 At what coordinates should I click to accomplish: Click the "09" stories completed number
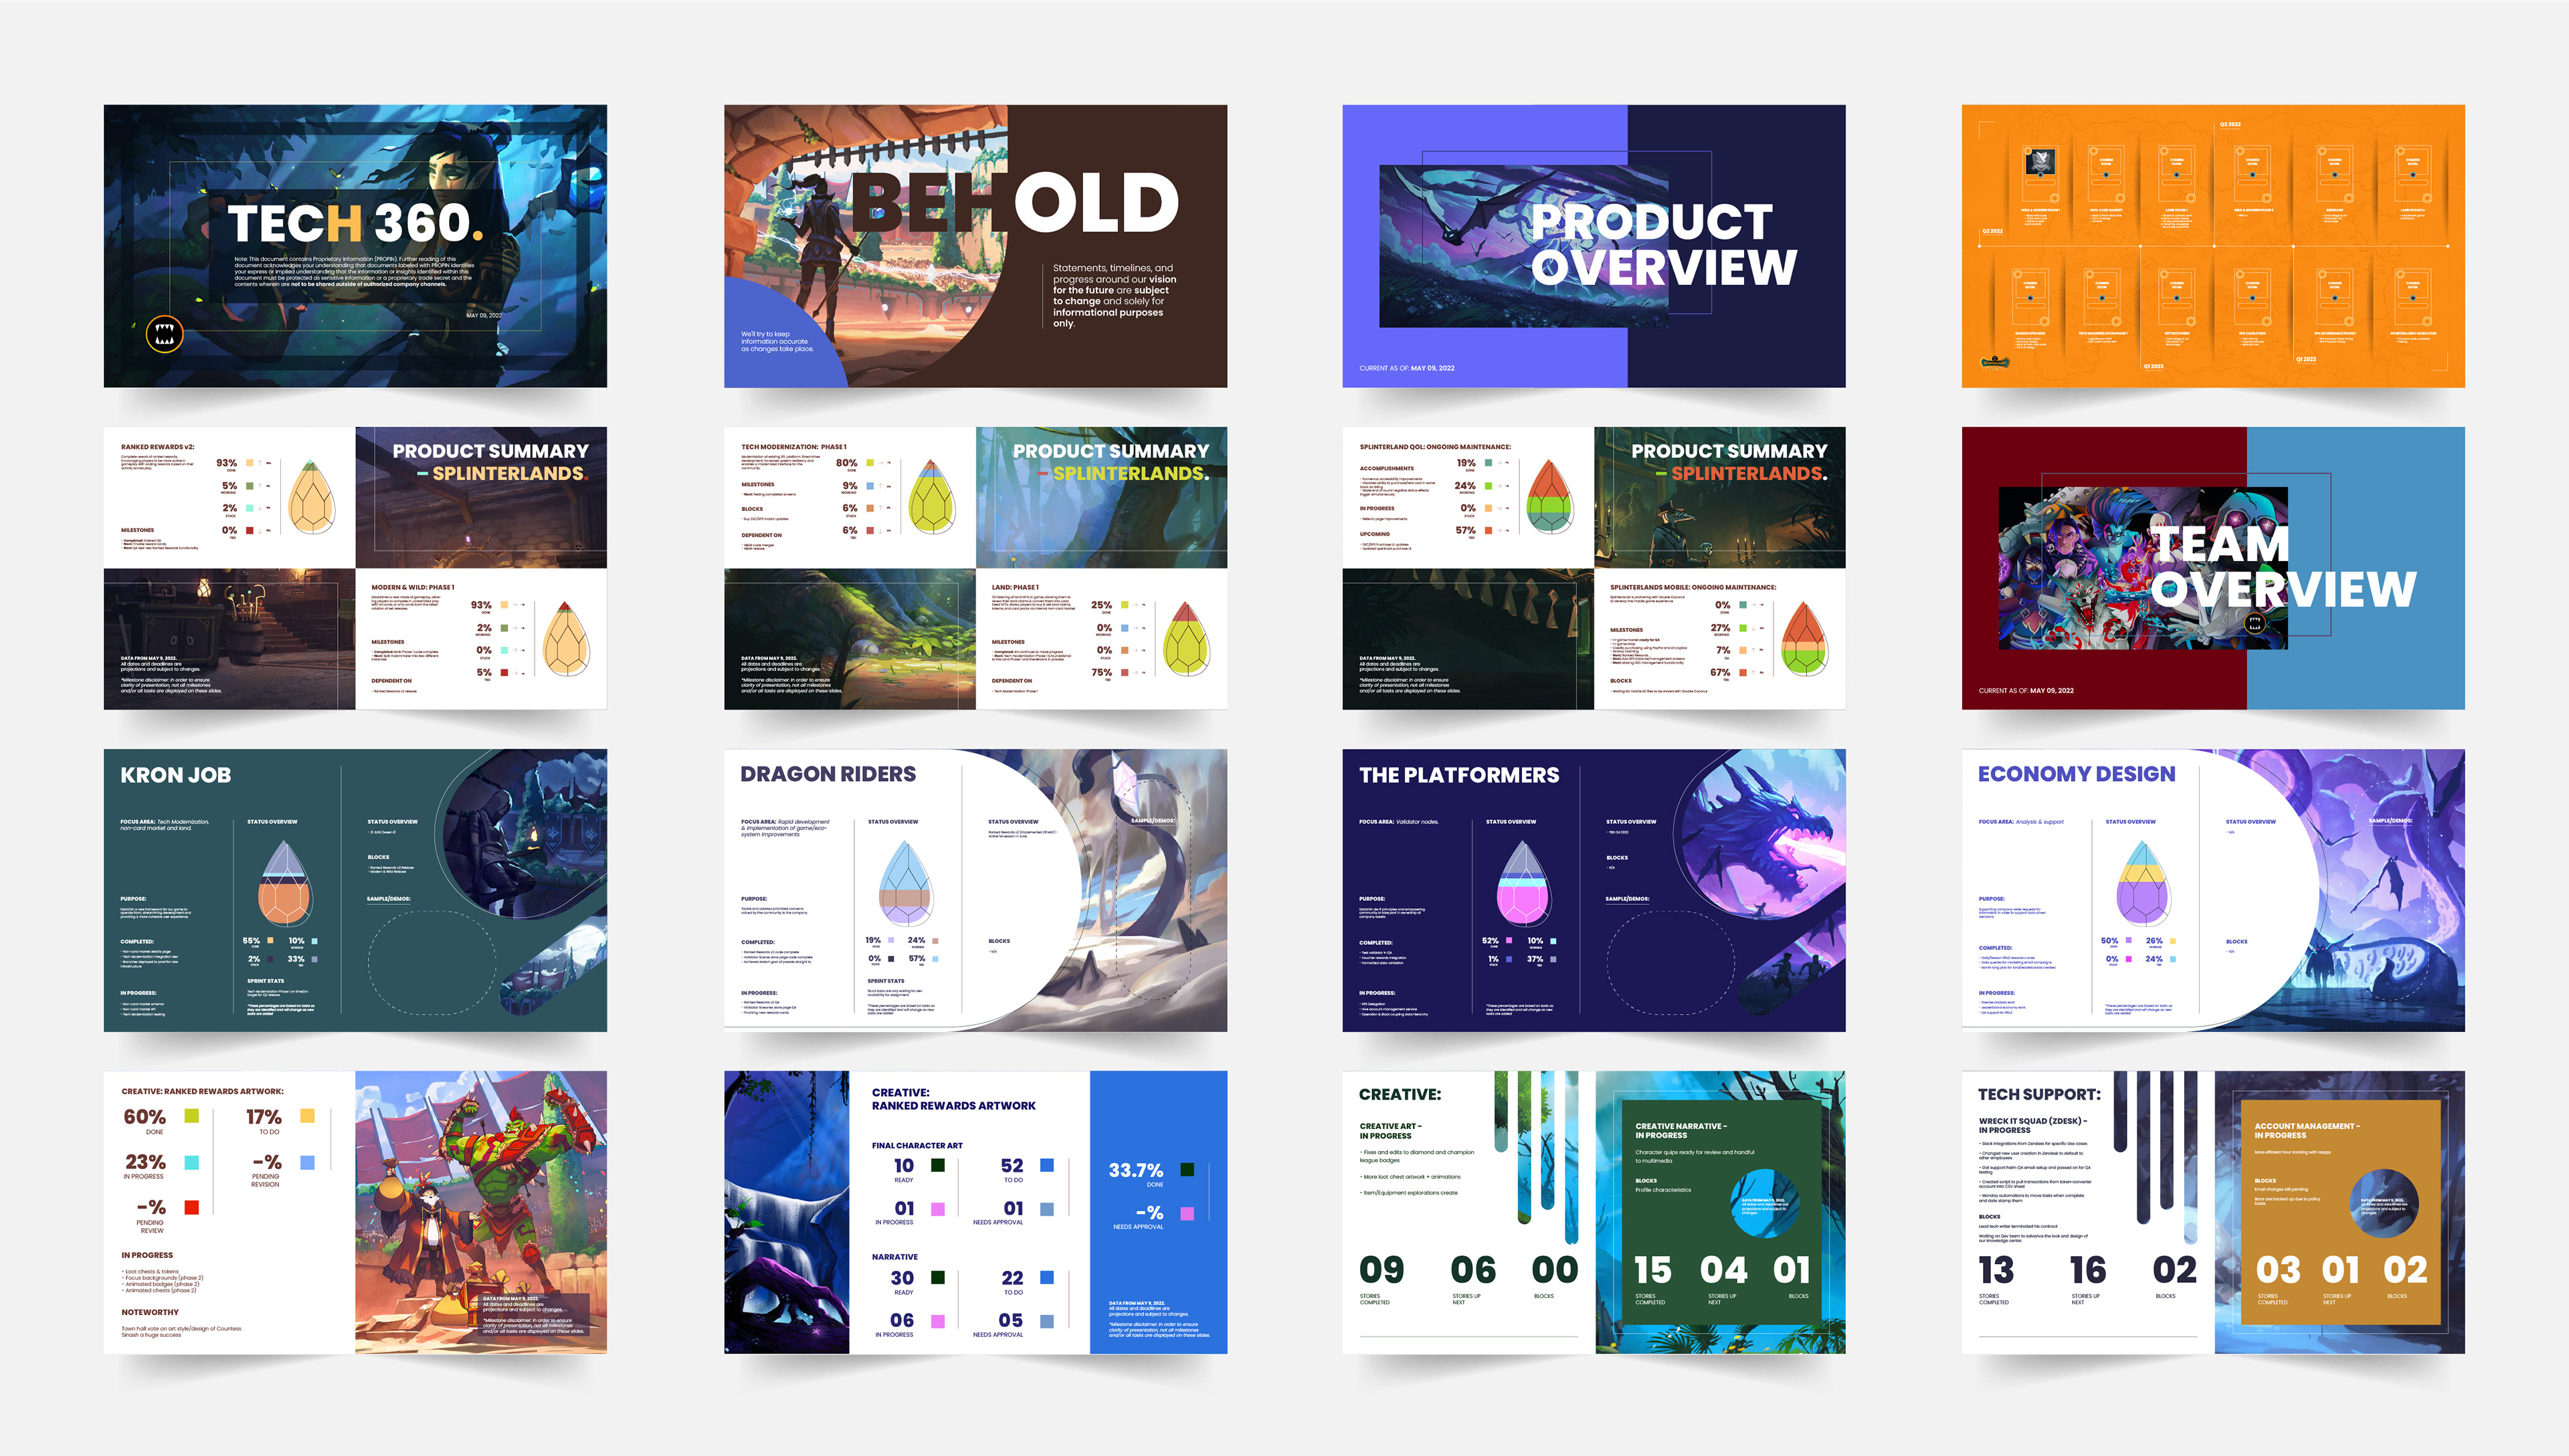pos(1382,1270)
